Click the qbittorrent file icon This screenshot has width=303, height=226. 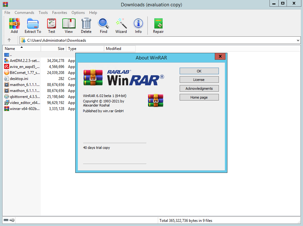(x=7, y=97)
